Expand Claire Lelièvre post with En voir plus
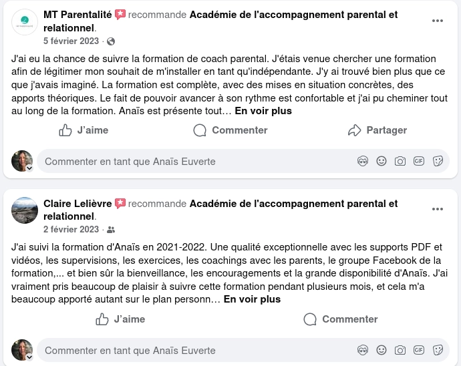Viewport: 461px width, 366px height. click(x=252, y=300)
